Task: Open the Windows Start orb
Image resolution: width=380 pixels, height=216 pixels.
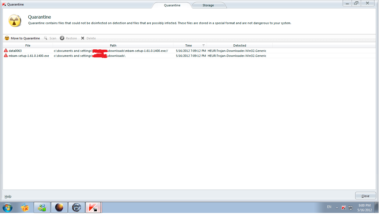Action: 8,207
